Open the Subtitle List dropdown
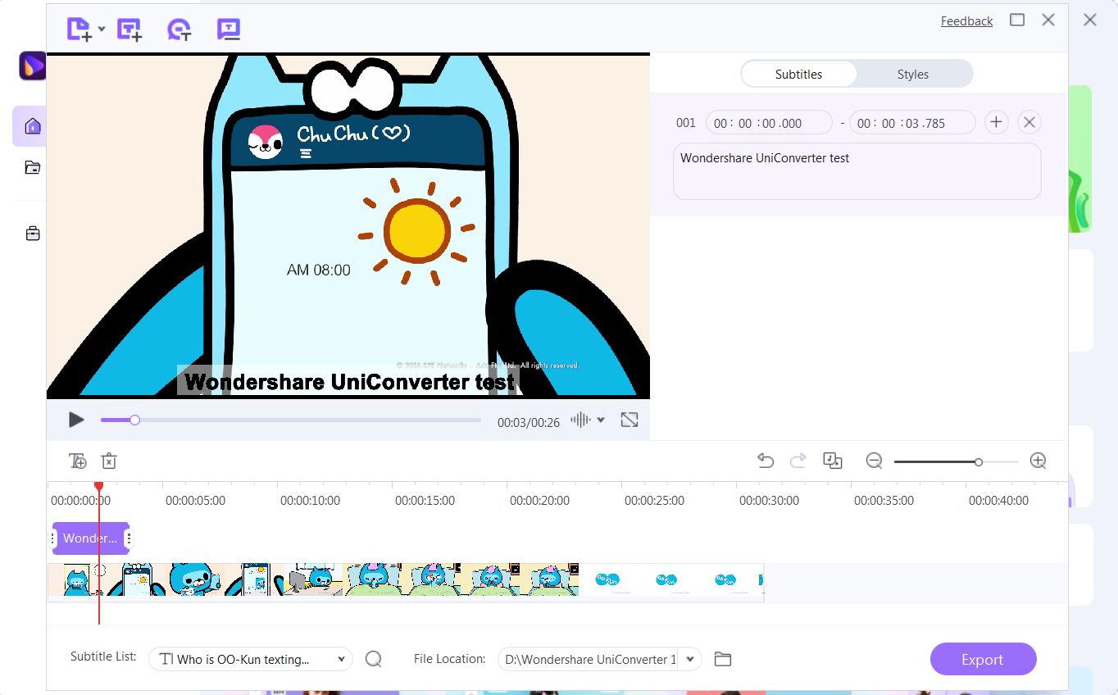 point(251,659)
